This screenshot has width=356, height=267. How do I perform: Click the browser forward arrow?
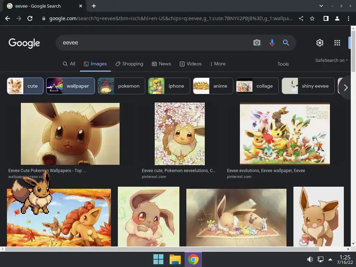[19, 18]
